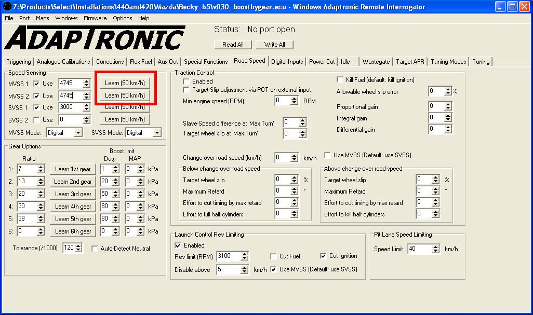Increment the MVSS 1 spinner value
The image size is (533, 315).
click(87, 80)
